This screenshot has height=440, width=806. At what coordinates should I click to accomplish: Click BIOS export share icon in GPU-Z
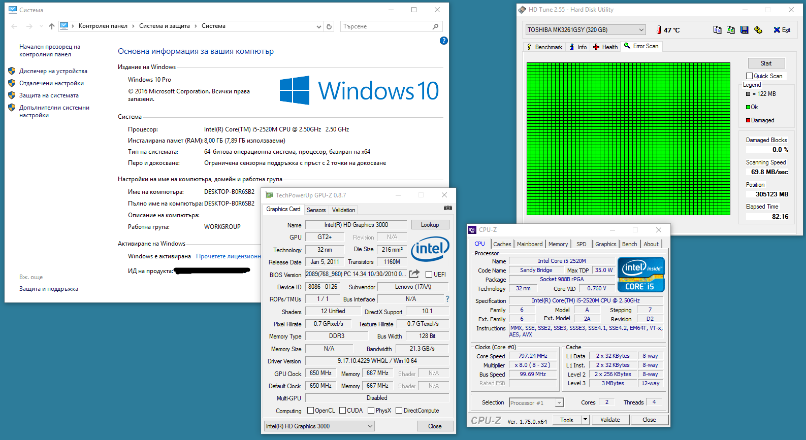pyautogui.click(x=414, y=274)
